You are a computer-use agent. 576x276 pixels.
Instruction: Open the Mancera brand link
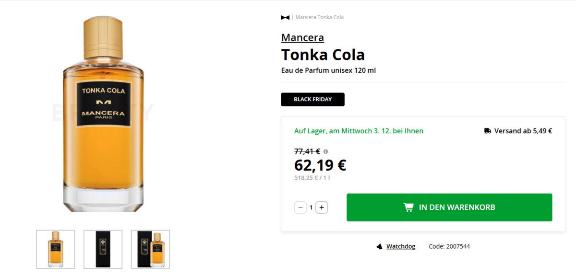302,37
